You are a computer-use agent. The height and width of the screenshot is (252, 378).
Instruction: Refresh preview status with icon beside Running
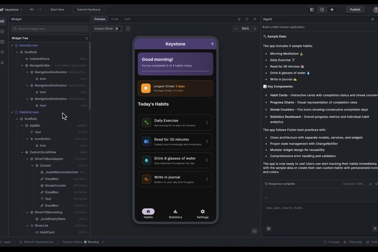103,242
